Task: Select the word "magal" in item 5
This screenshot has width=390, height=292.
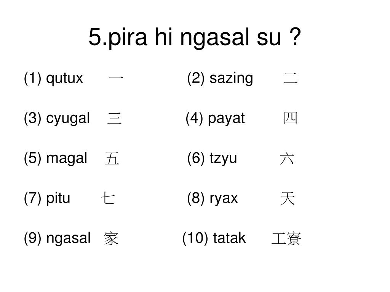Action: click(67, 159)
